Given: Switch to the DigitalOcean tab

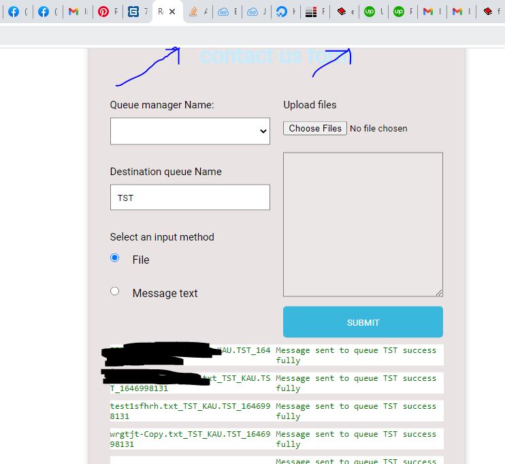Looking at the screenshot, I should coord(286,12).
